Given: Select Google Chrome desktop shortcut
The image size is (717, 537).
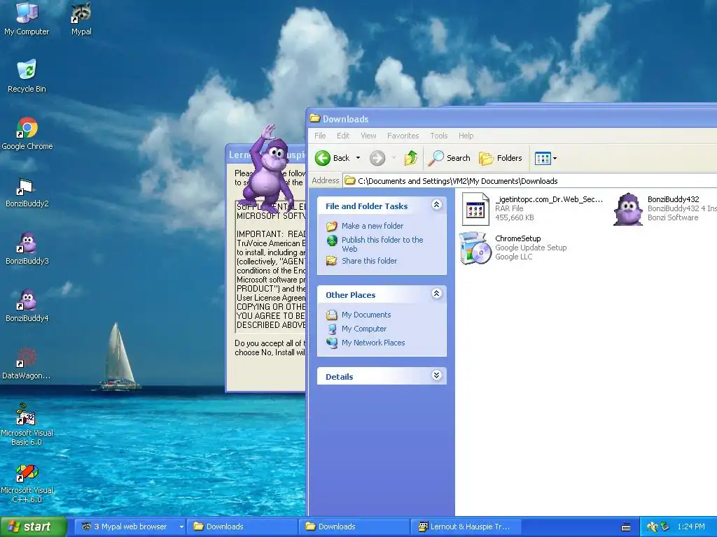Looking at the screenshot, I should [27, 134].
